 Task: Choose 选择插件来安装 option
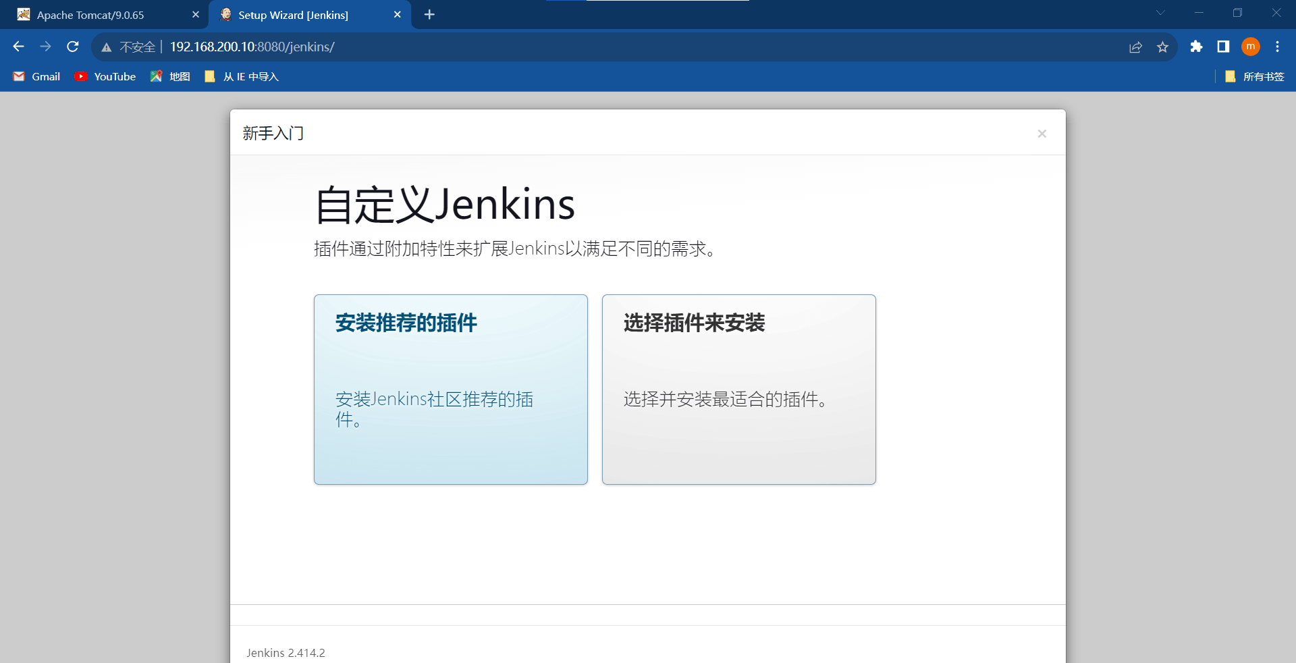click(739, 390)
